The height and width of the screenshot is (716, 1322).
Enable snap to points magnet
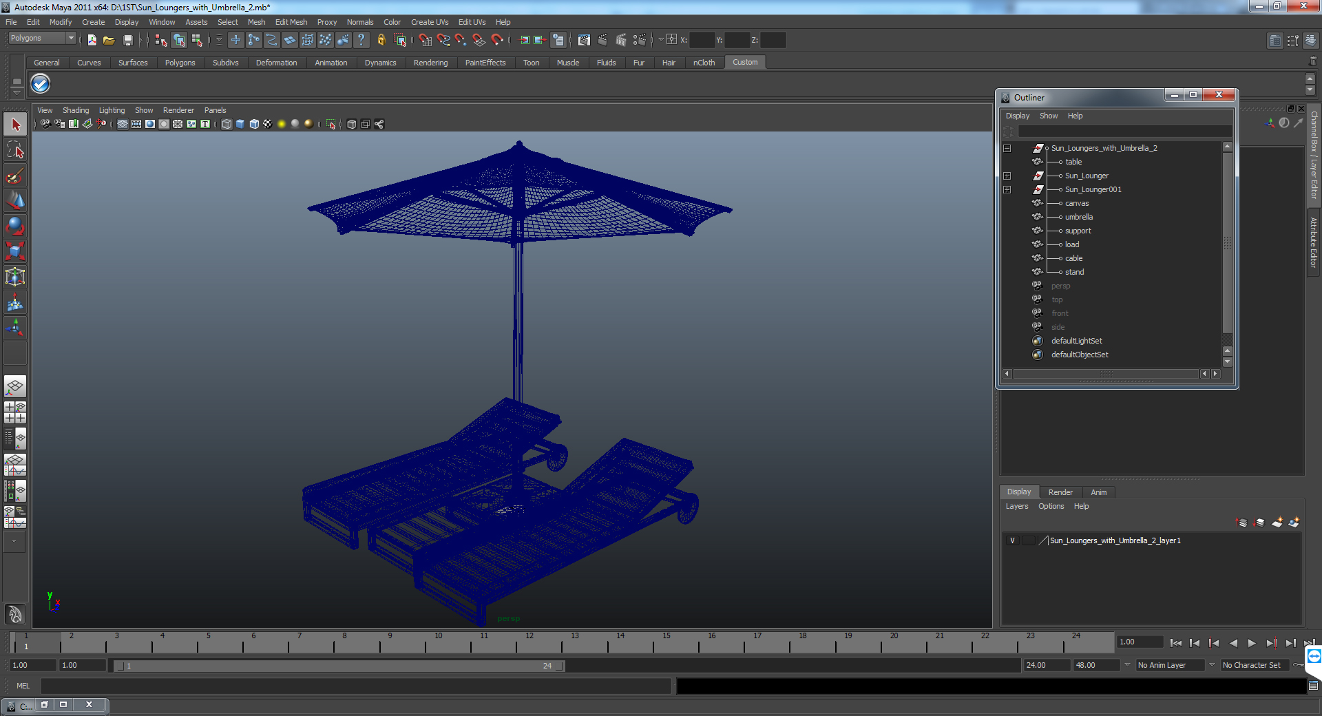[461, 40]
